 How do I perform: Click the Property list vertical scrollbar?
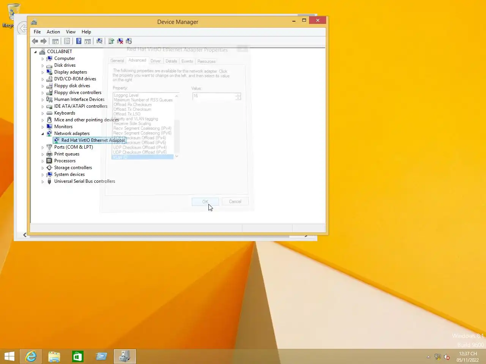(177, 126)
